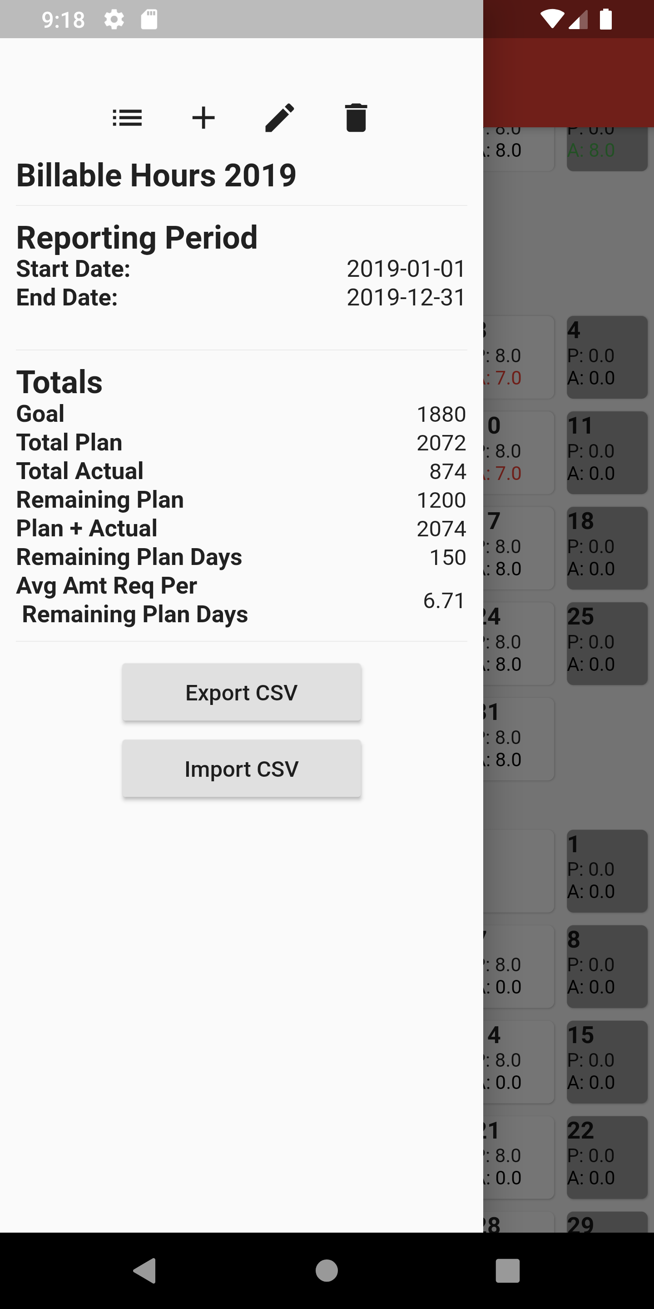The image size is (654, 1309).
Task: Tap the Import CSV button
Action: (x=241, y=769)
